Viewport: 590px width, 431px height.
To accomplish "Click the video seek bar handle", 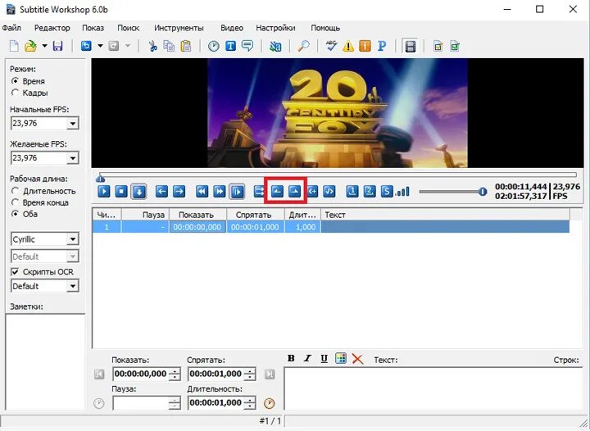I will (100, 178).
